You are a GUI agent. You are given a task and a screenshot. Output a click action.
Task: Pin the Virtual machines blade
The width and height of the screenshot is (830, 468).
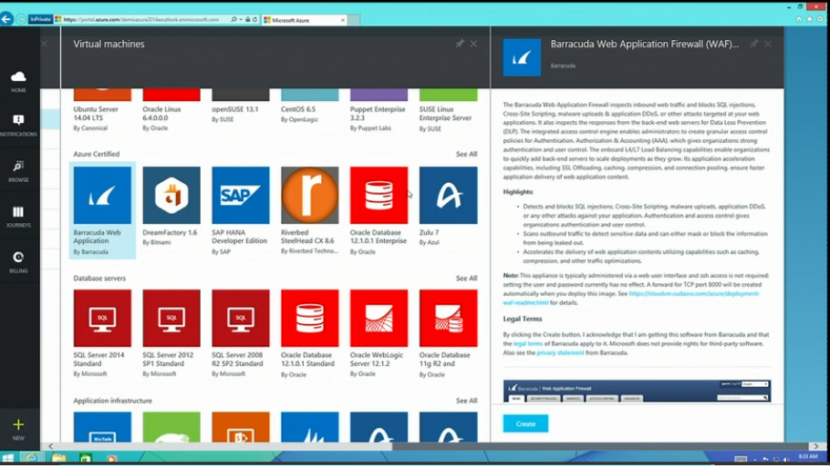(x=460, y=44)
